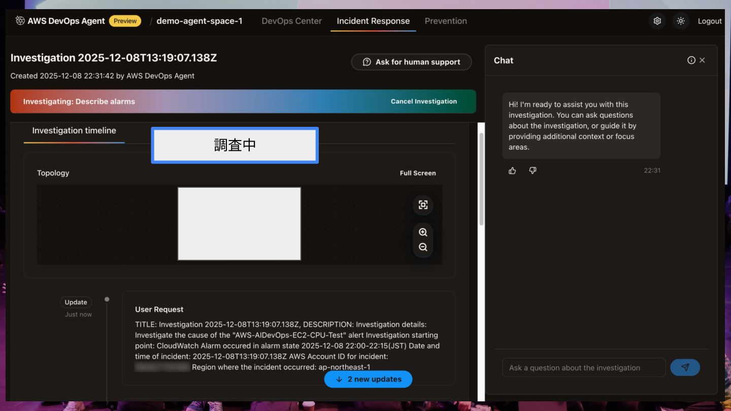Click the chat info icon
The height and width of the screenshot is (411, 731).
691,60
